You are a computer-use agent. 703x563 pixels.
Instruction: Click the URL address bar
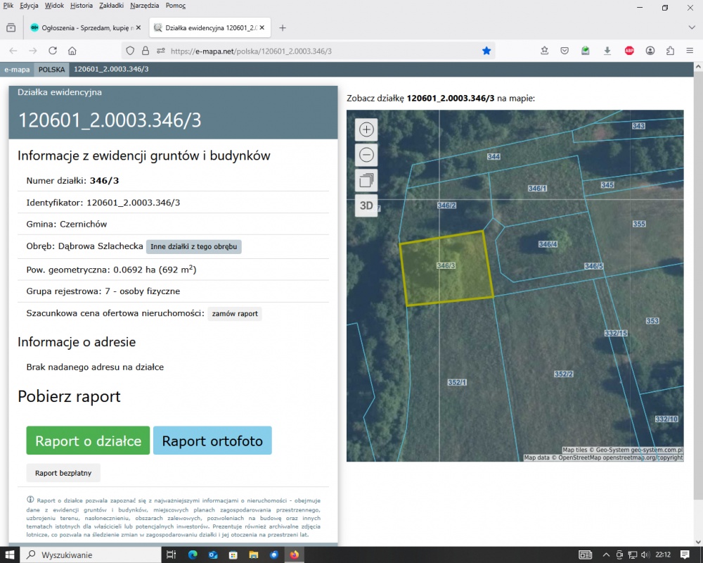click(x=316, y=51)
